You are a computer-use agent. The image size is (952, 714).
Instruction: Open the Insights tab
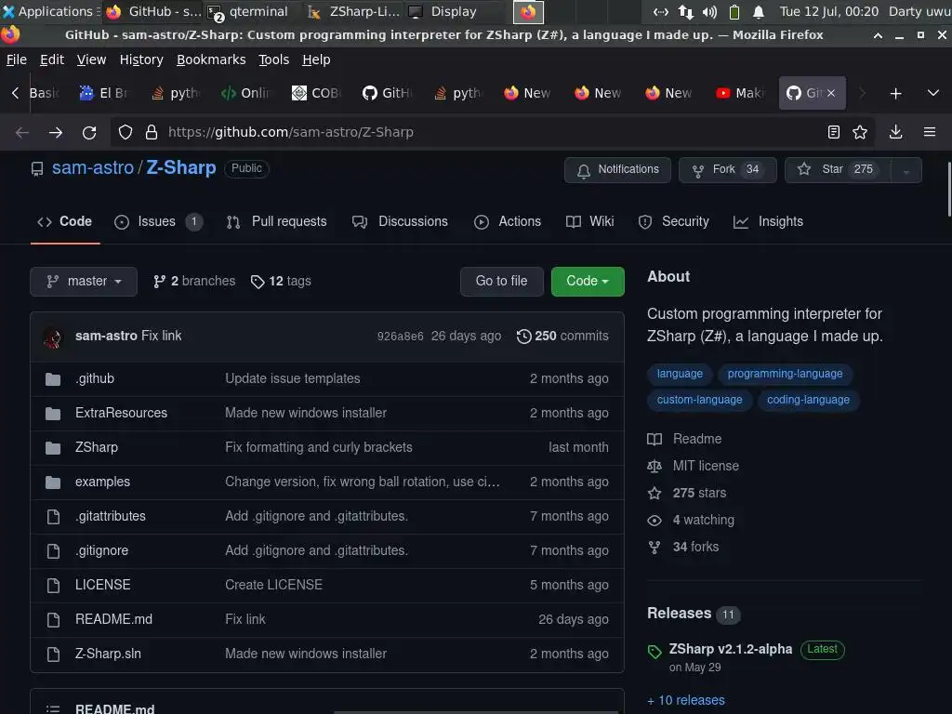tap(769, 221)
